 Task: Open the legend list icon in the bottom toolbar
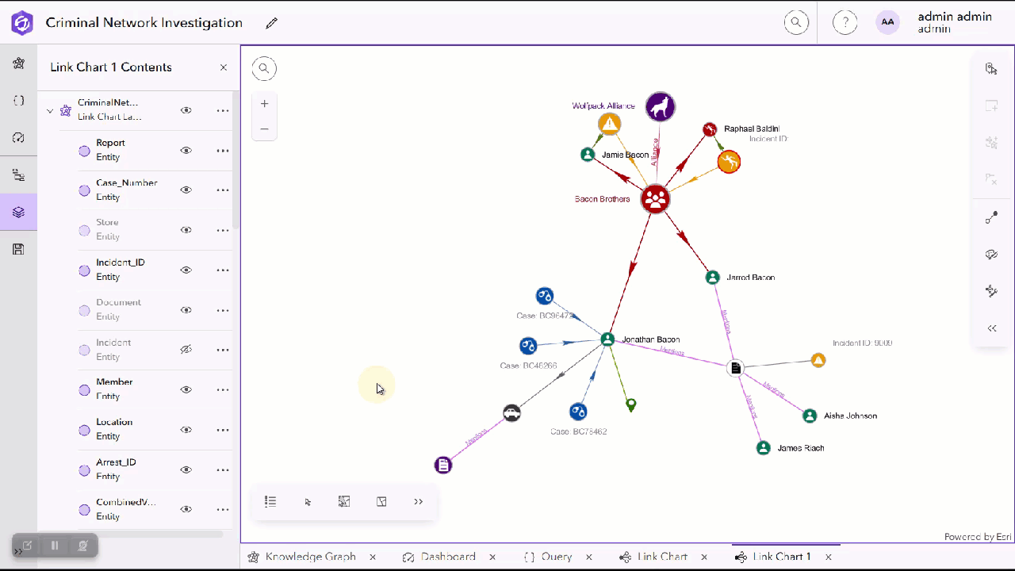coord(270,501)
